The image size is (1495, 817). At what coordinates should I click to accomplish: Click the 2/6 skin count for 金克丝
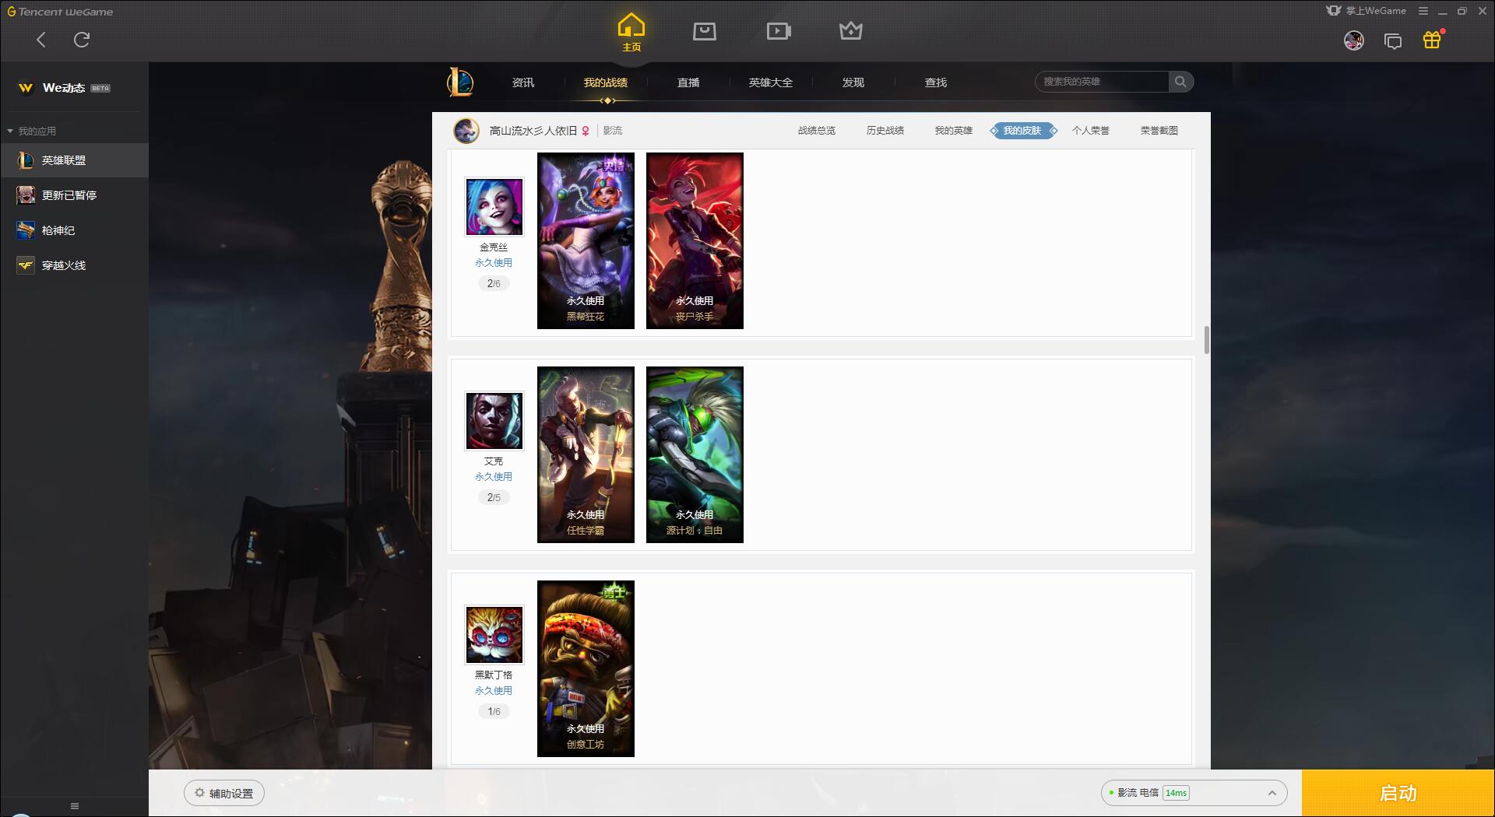point(494,284)
